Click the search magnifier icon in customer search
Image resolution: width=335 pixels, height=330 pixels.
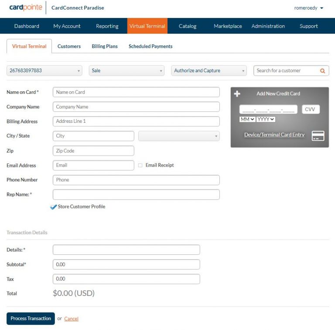[323, 71]
